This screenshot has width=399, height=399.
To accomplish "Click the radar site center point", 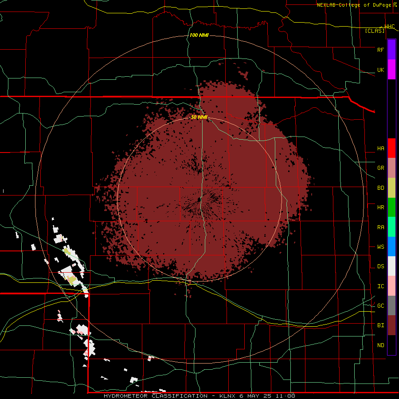I will pyautogui.click(x=199, y=199).
